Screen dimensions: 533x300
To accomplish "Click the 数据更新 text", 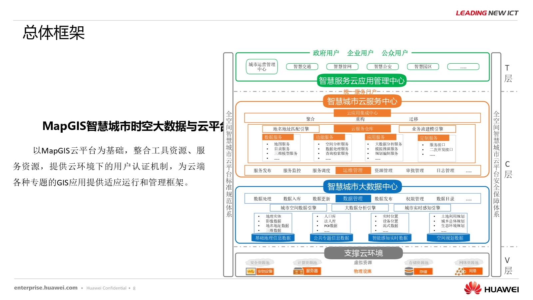I will click(x=321, y=199).
